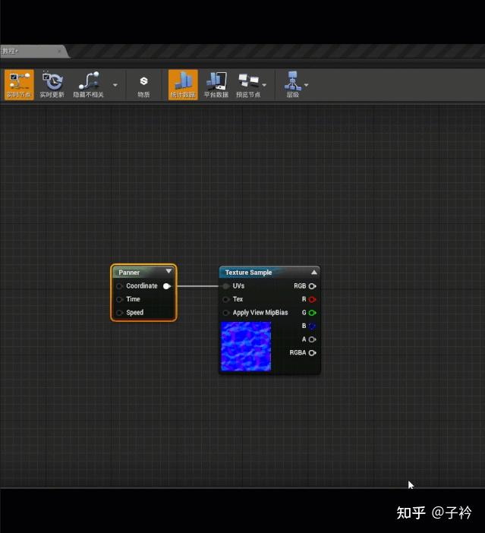485x533 pixels.
Task: Click the Panner white output pin
Action: pyautogui.click(x=167, y=286)
